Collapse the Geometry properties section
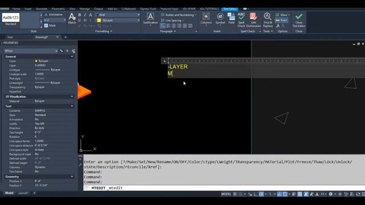Viewport: 365px width, 205px height. (x=72, y=177)
